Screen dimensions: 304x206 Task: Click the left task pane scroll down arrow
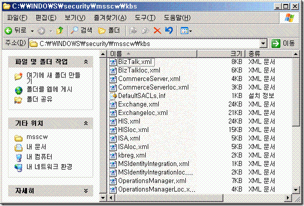(x=103, y=197)
